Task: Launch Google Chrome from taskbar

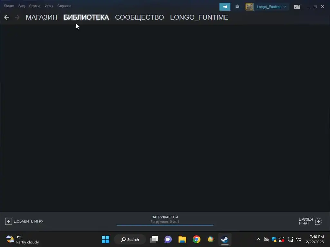Action: point(196,239)
